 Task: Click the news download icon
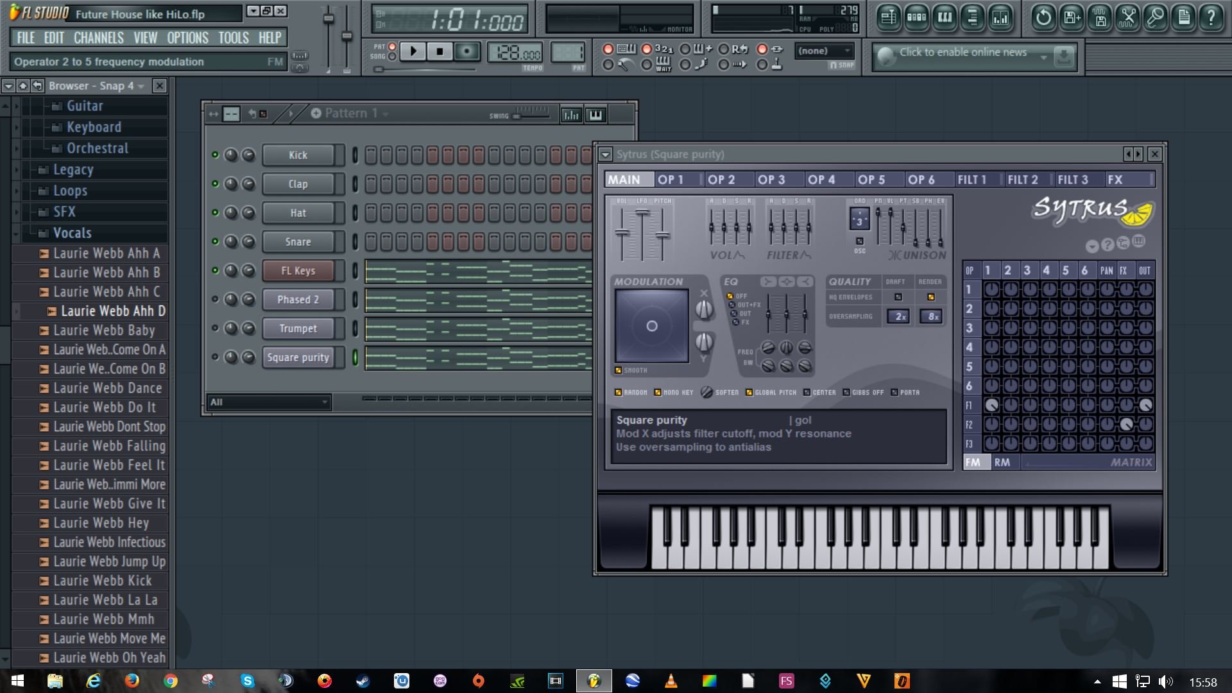(x=1063, y=57)
